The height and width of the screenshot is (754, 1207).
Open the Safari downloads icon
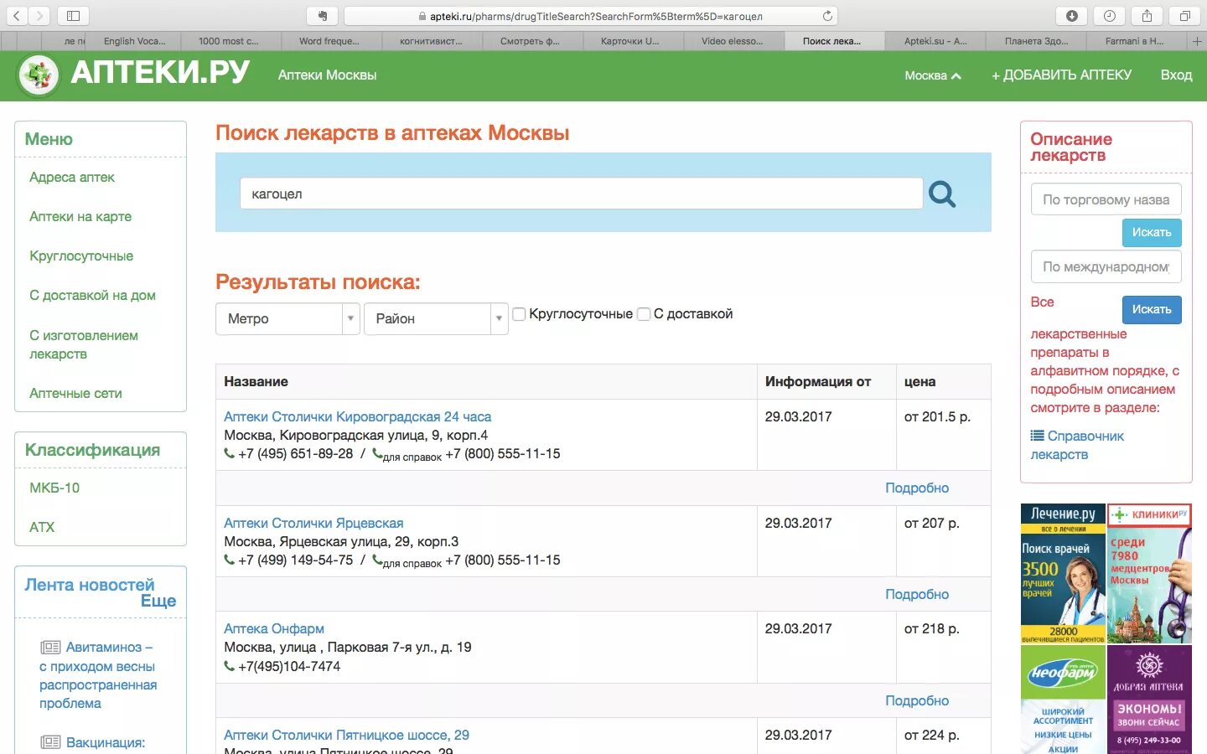coord(1072,16)
